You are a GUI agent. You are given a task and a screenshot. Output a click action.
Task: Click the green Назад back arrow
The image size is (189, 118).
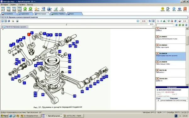(x=25, y=9)
